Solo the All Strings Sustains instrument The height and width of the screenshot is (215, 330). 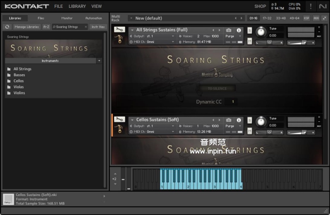[x=250, y=30]
